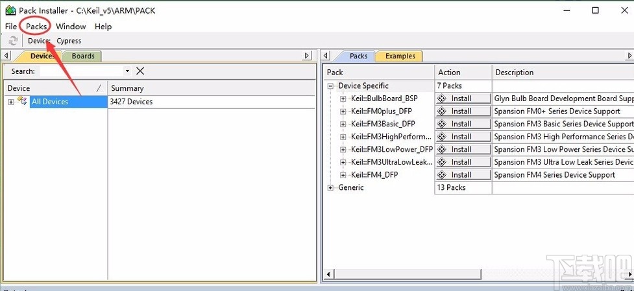Click the '7 Packs' cell
This screenshot has height=291, width=634.
[449, 86]
